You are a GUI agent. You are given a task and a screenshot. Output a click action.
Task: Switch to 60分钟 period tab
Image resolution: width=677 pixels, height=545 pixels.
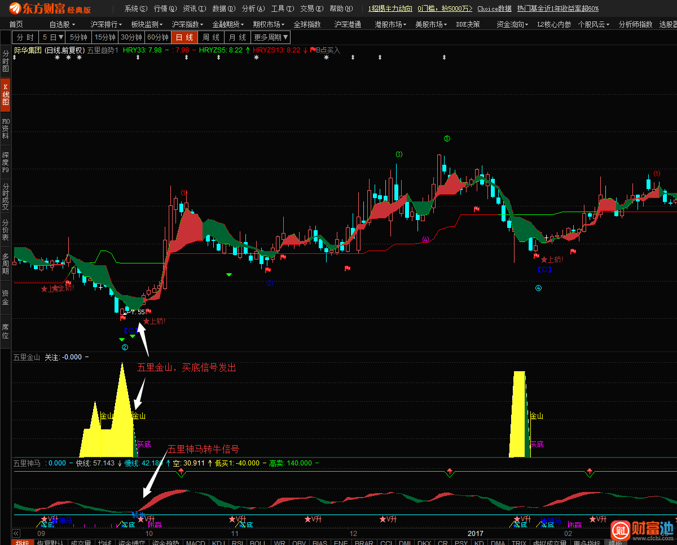[x=158, y=37]
